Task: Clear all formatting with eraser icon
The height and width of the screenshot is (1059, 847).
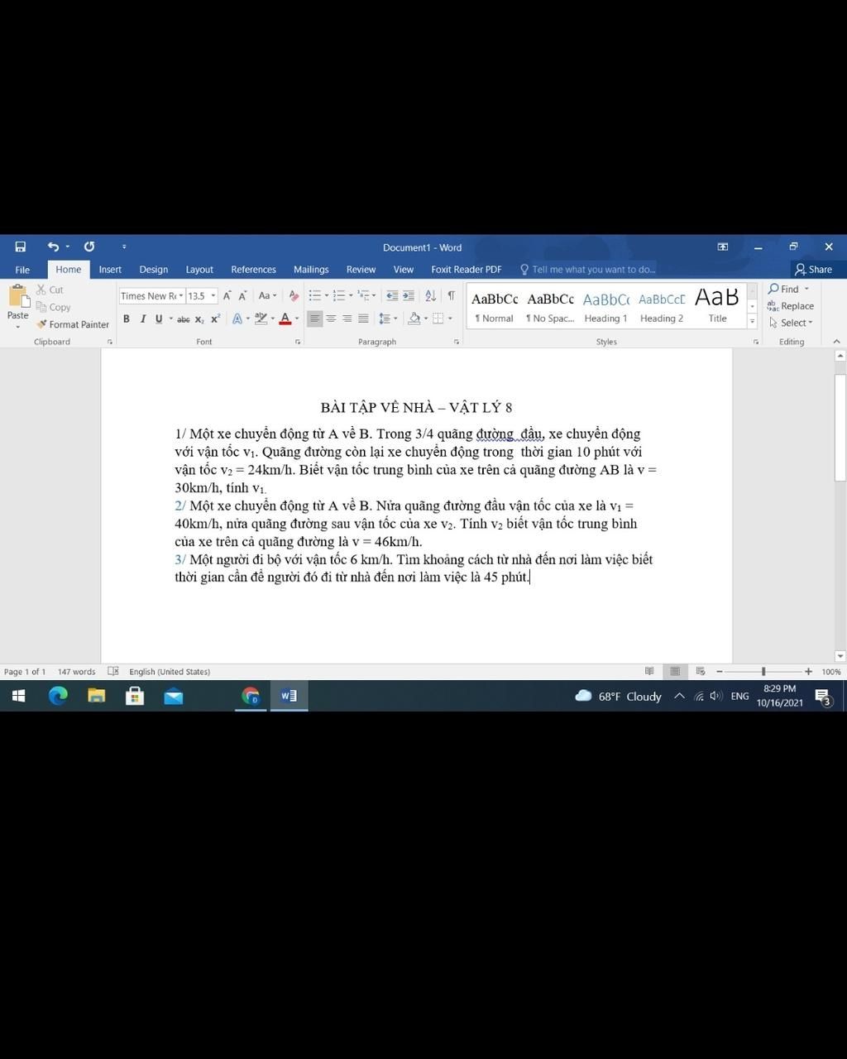Action: pos(294,295)
